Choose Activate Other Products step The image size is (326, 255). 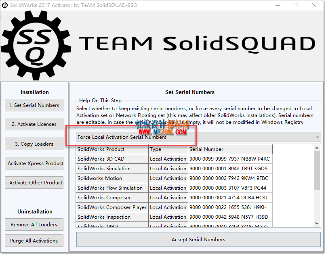click(34, 183)
